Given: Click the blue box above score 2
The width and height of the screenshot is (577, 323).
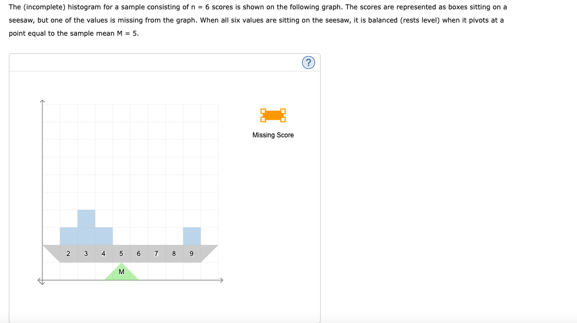Looking at the screenshot, I should (68, 235).
